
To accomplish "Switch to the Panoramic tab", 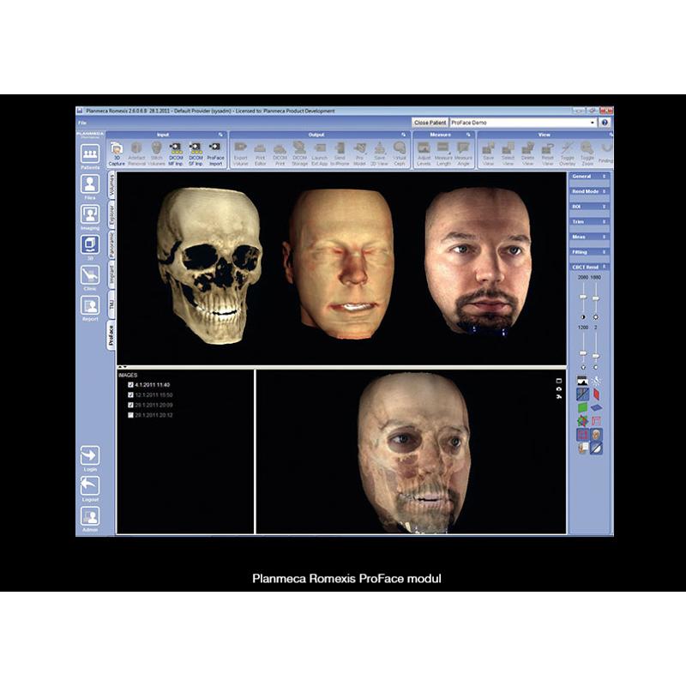I will (x=111, y=244).
